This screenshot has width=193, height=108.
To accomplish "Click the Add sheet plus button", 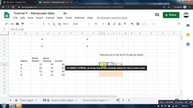I will click(x=11, y=100).
